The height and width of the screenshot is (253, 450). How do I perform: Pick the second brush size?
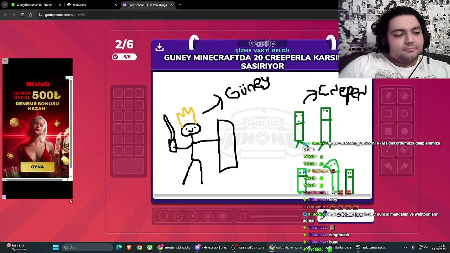tap(178, 216)
